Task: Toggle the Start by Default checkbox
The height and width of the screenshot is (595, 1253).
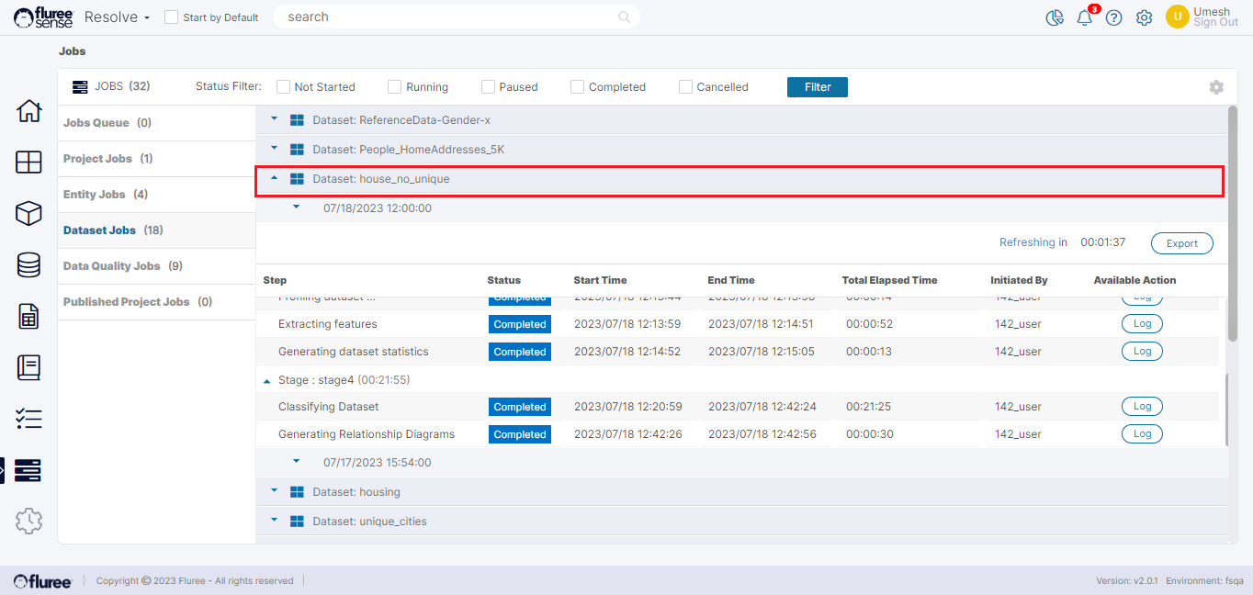Action: (171, 17)
